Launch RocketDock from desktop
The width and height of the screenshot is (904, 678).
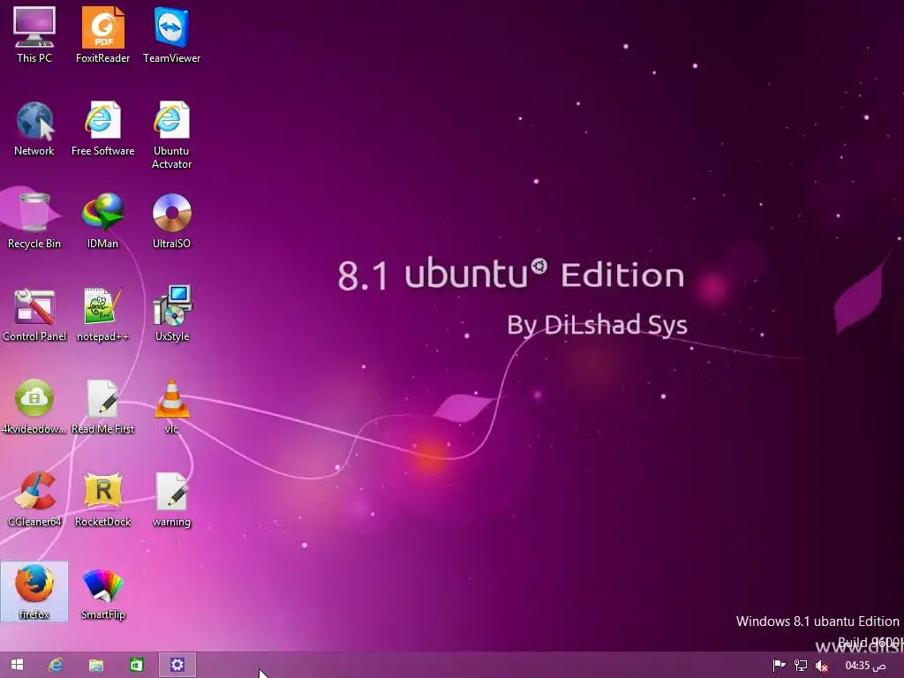pyautogui.click(x=102, y=500)
